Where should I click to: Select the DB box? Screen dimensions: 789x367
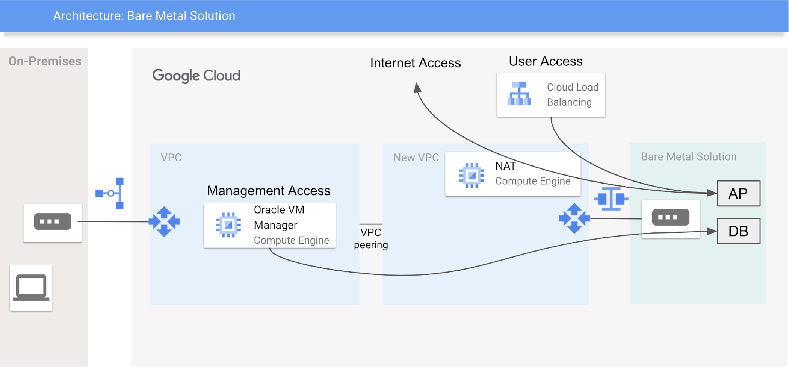[x=739, y=231]
